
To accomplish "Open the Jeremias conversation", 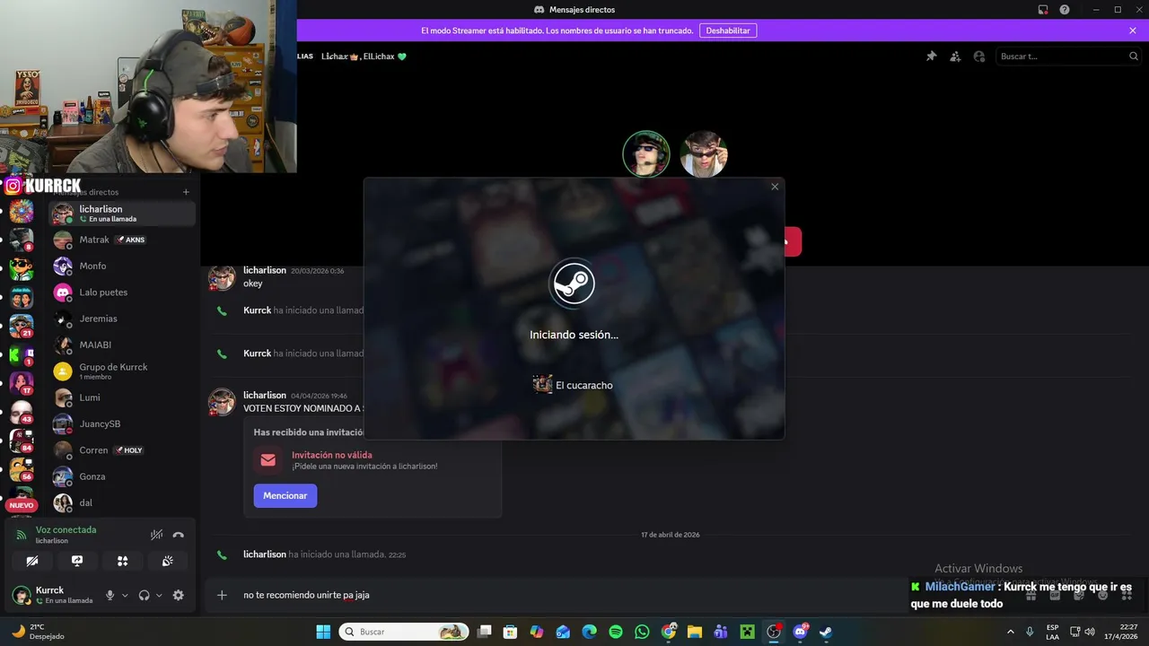I will (122, 319).
